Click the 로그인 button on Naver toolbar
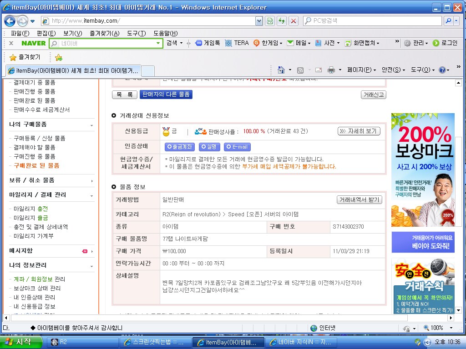This screenshot has width=466, height=349. pos(445,43)
